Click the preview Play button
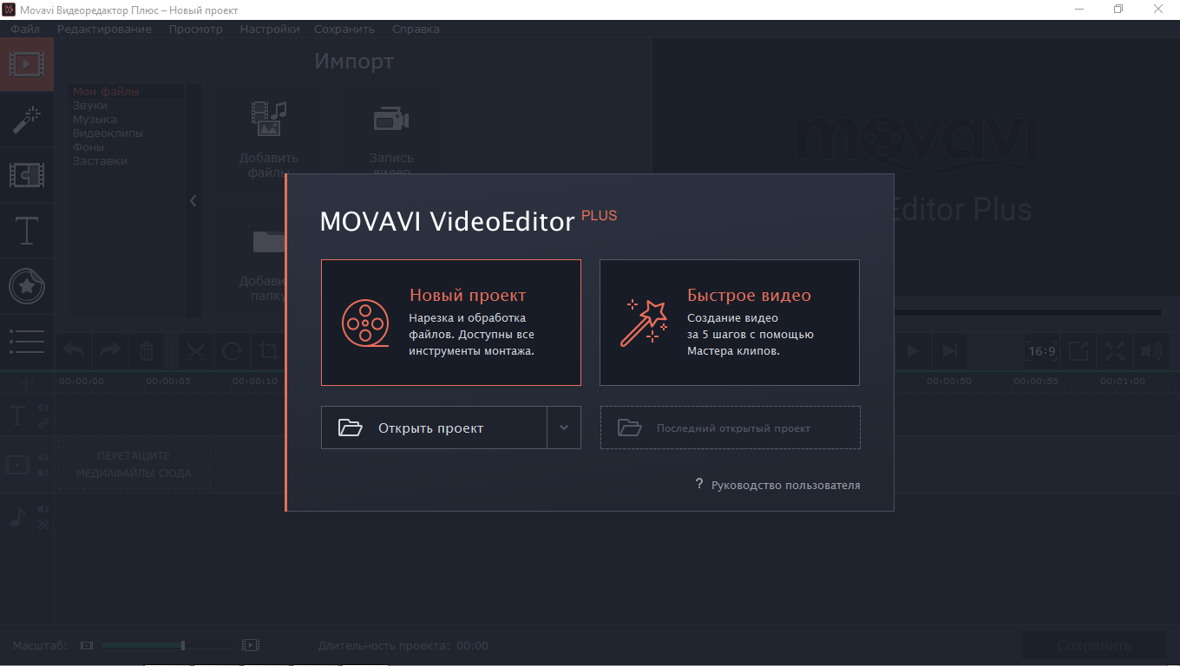This screenshot has width=1180, height=666. point(913,351)
